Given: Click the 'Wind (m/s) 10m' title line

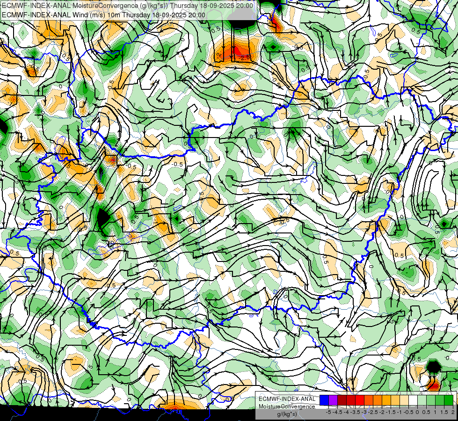Looking at the screenshot, I should pos(103,15).
